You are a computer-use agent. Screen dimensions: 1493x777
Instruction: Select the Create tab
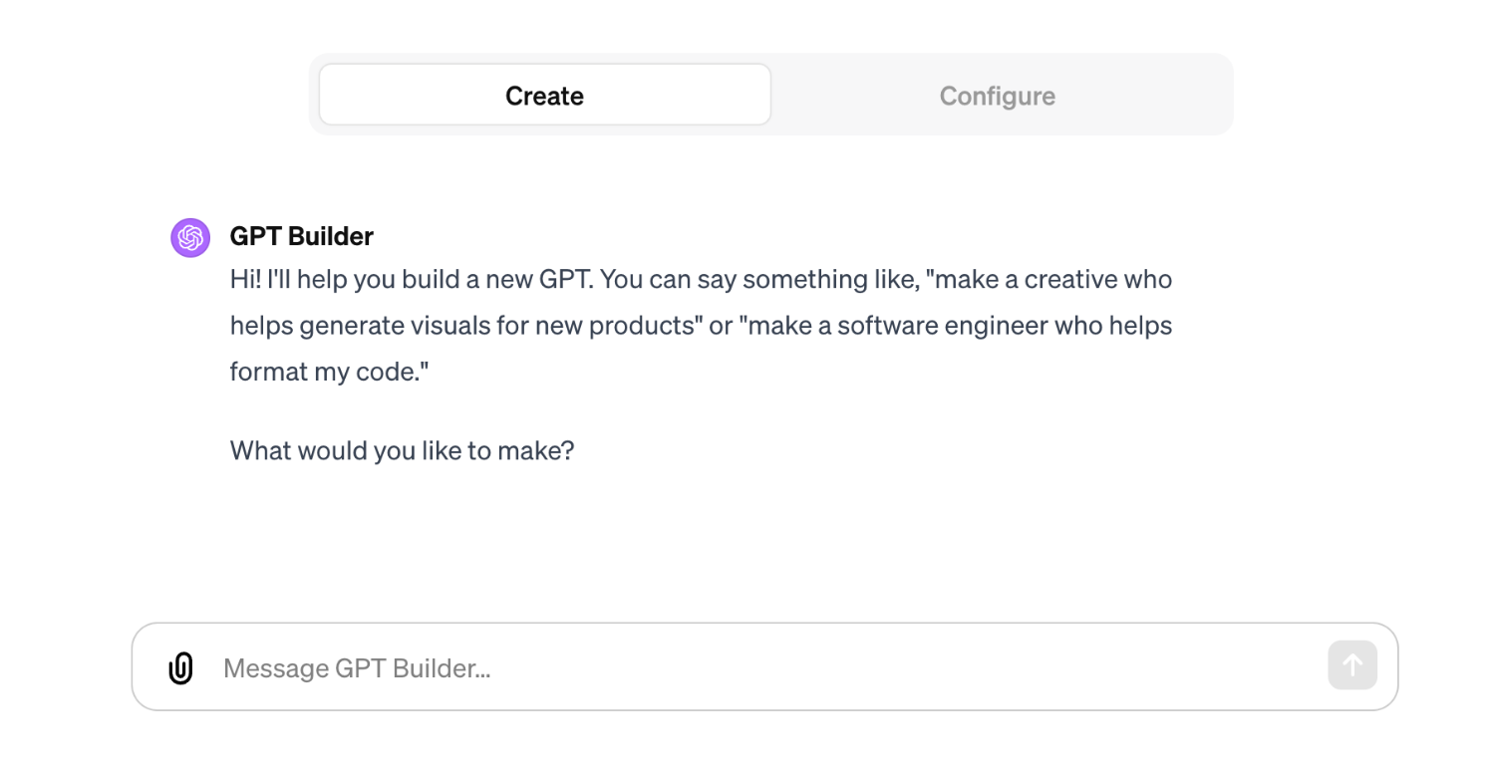pos(545,96)
